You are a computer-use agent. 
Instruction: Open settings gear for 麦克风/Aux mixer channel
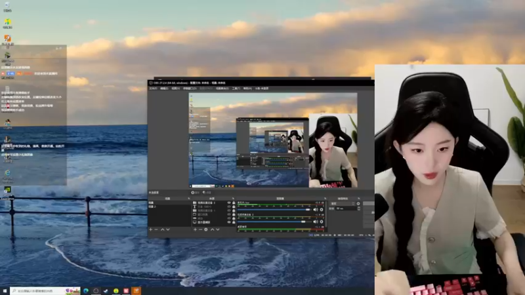[322, 210]
